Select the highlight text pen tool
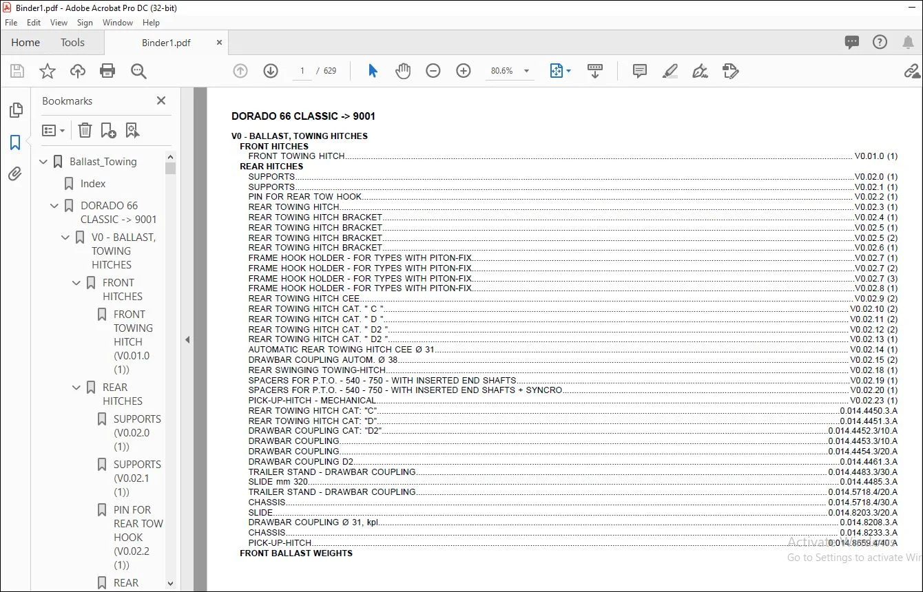 (670, 71)
